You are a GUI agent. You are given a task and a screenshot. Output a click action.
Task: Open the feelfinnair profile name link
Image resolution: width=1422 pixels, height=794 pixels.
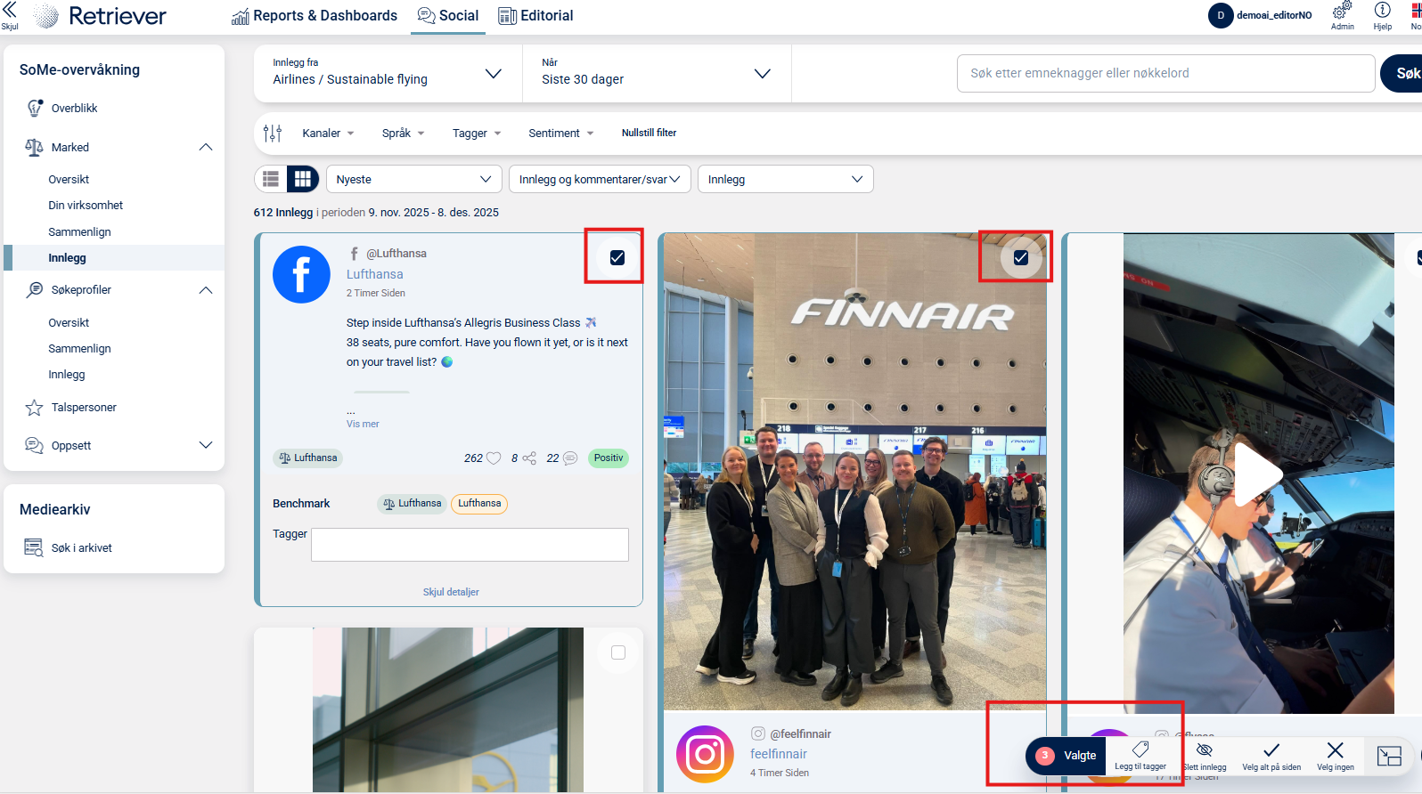779,754
